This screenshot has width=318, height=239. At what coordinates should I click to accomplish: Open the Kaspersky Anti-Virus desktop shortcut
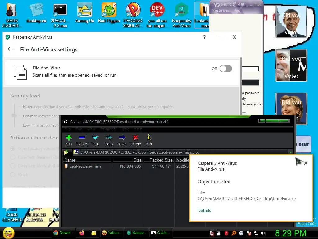181,15
